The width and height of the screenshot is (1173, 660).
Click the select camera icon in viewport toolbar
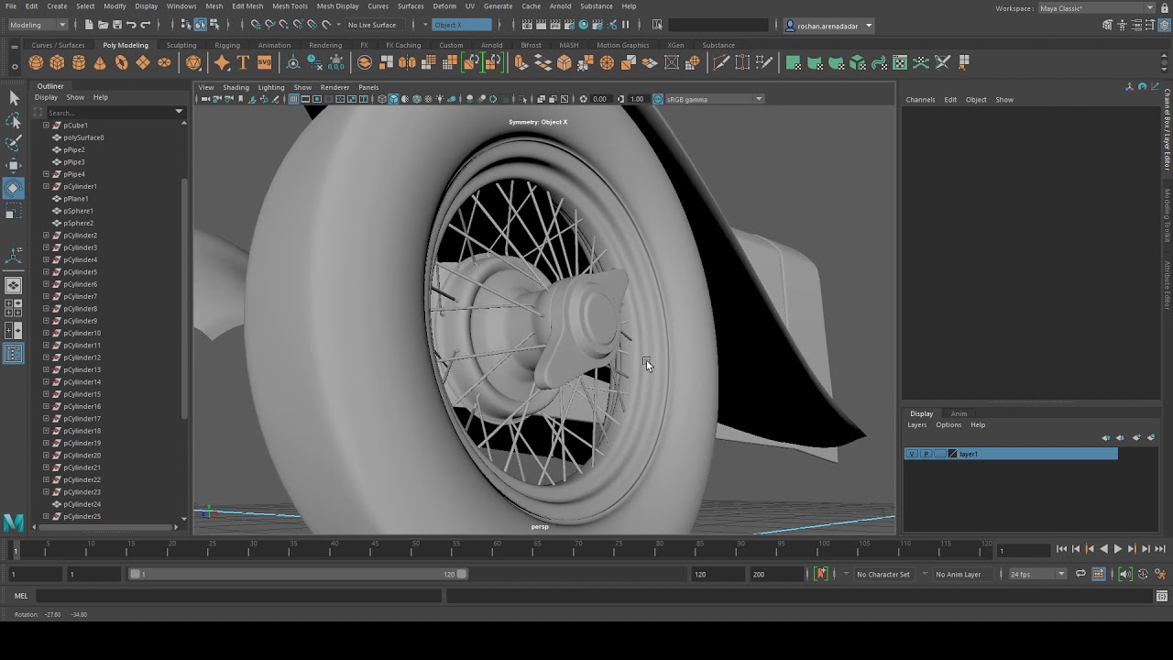pyautogui.click(x=206, y=99)
